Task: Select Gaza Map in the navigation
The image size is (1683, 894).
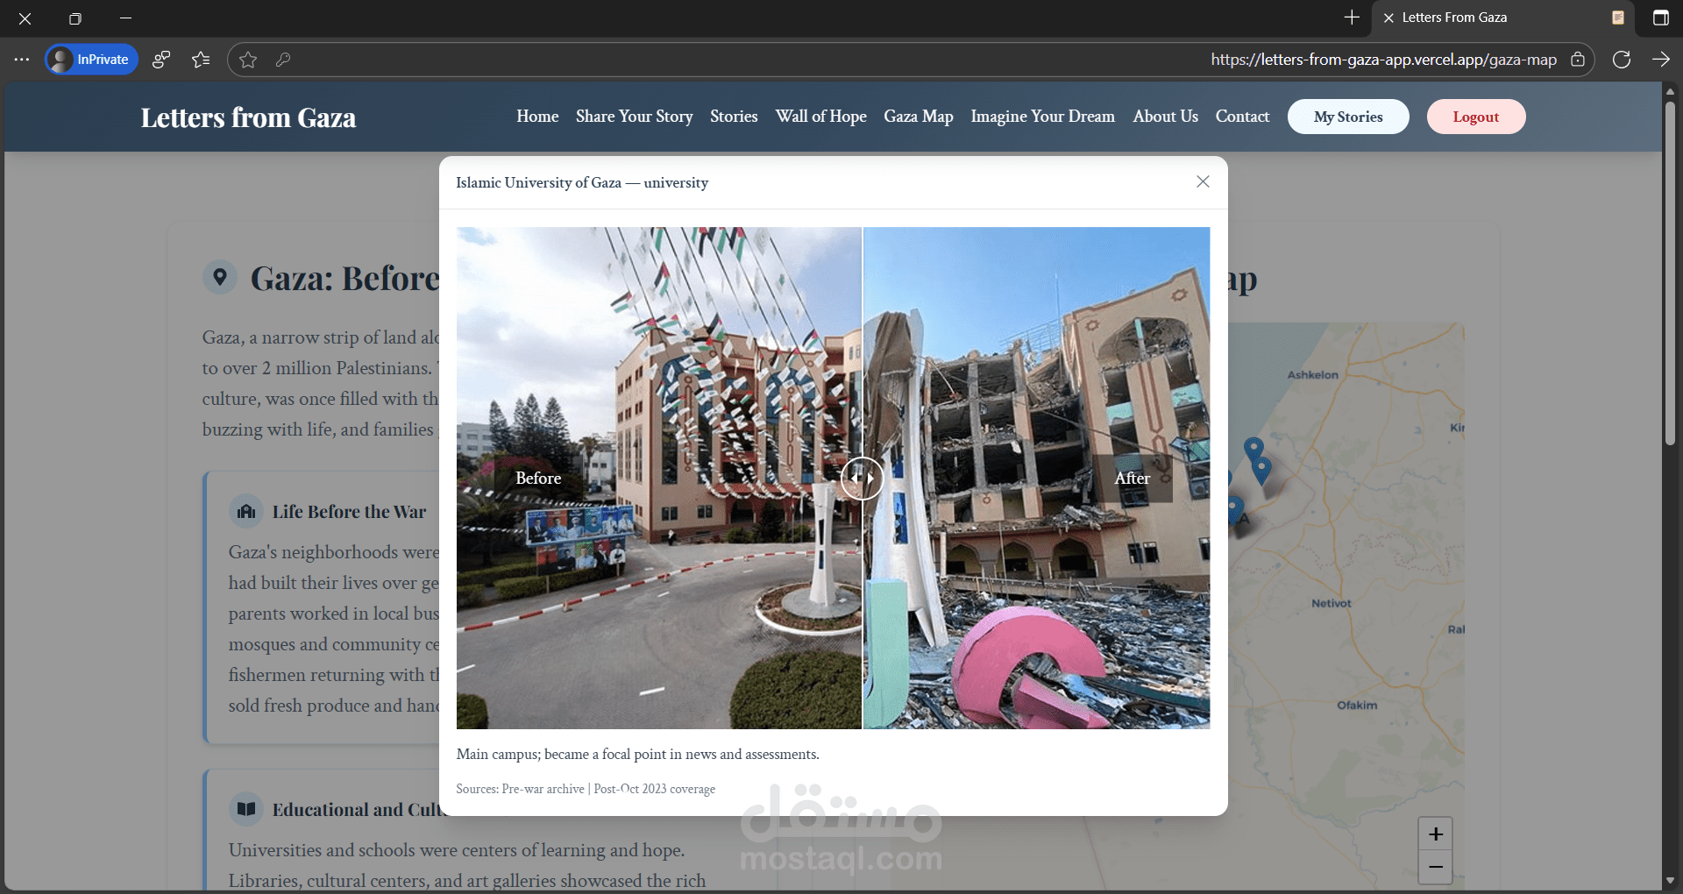Action: (919, 117)
